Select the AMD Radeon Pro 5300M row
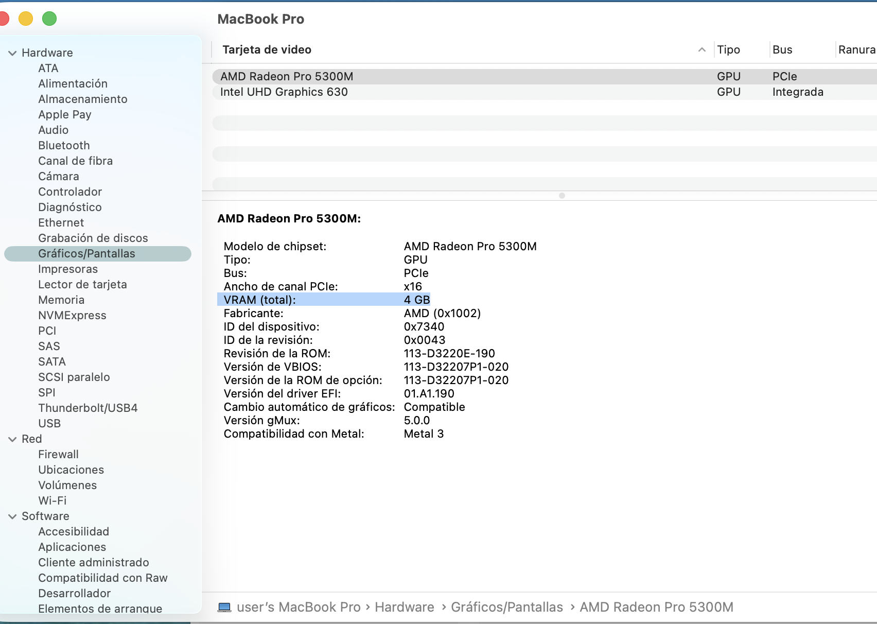The width and height of the screenshot is (877, 624). point(545,77)
